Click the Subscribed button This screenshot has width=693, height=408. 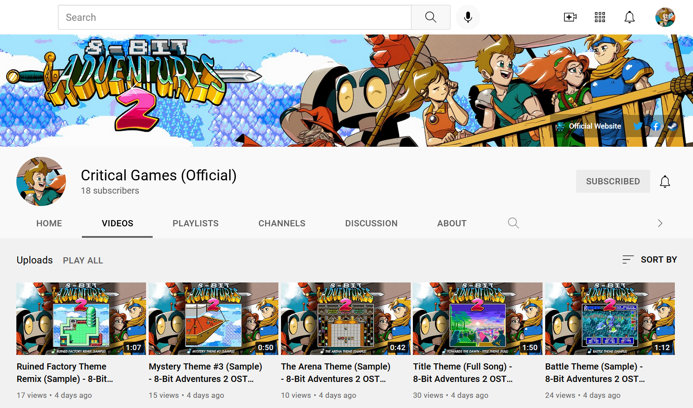tap(613, 181)
